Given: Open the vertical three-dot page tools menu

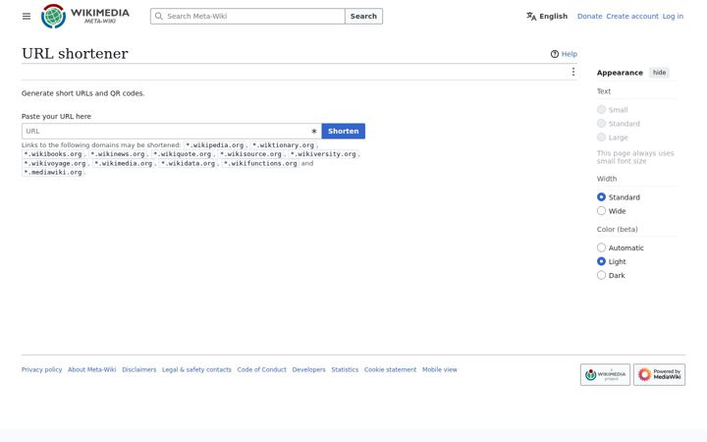Looking at the screenshot, I should [572, 72].
